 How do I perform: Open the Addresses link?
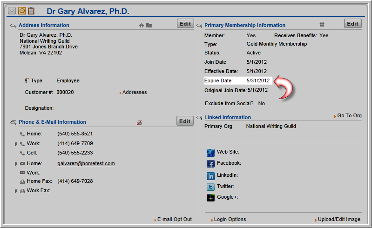tap(135, 93)
